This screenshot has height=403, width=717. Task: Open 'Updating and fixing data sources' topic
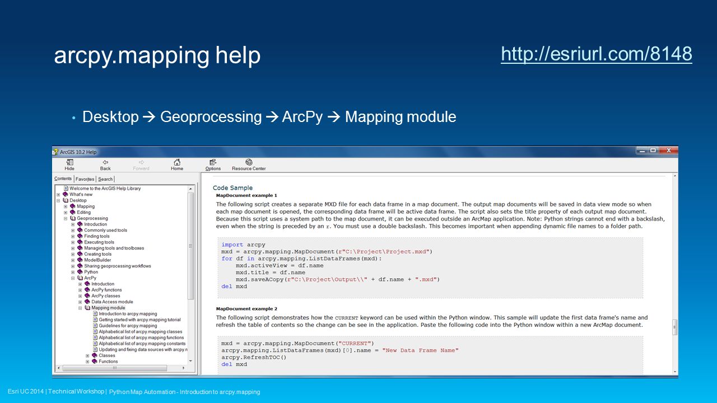[143, 349]
